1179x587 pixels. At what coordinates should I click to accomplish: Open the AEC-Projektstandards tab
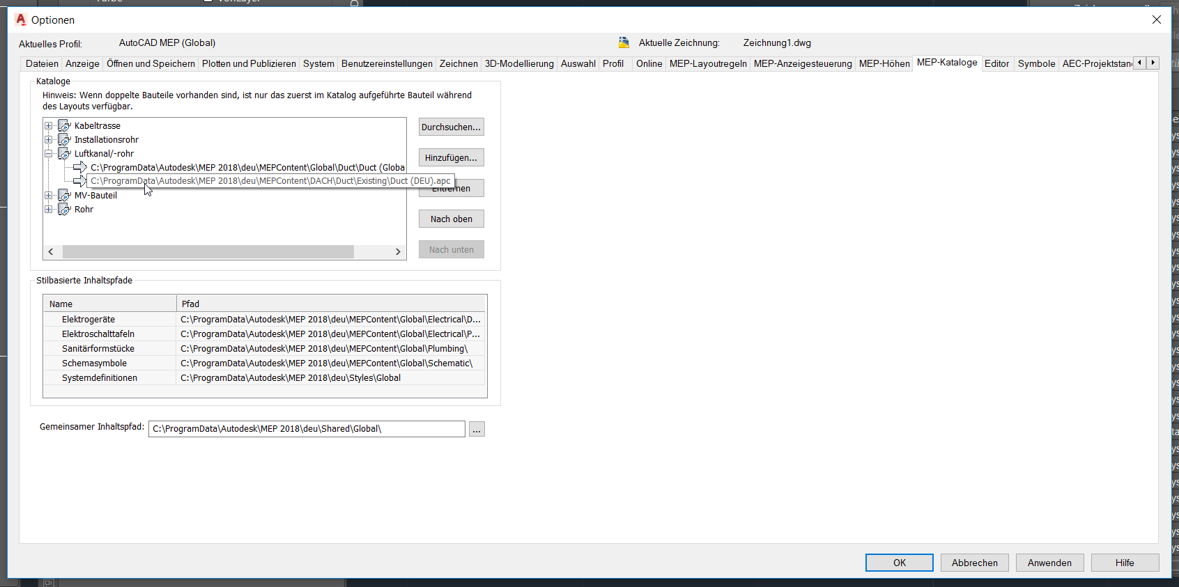[x=1097, y=63]
